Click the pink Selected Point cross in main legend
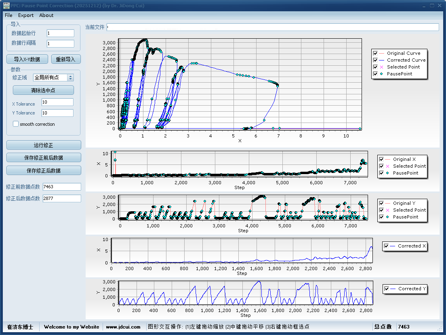 382,67
